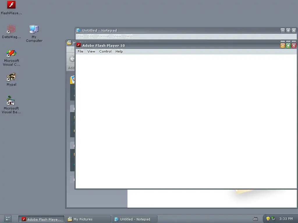Minimize the Adobe Flash Player window
Image resolution: width=298 pixels, height=223 pixels.
tap(283, 46)
